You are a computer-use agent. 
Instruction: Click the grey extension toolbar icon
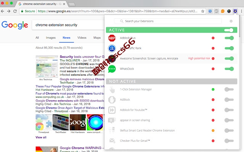click(x=217, y=11)
